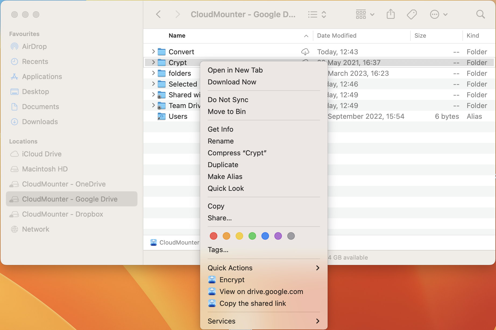
Task: Choose Get Info
Action: (264, 129)
